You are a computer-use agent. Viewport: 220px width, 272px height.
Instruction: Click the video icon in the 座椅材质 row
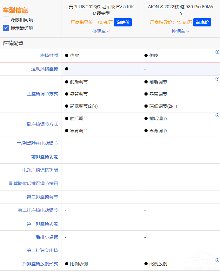click(x=217, y=52)
